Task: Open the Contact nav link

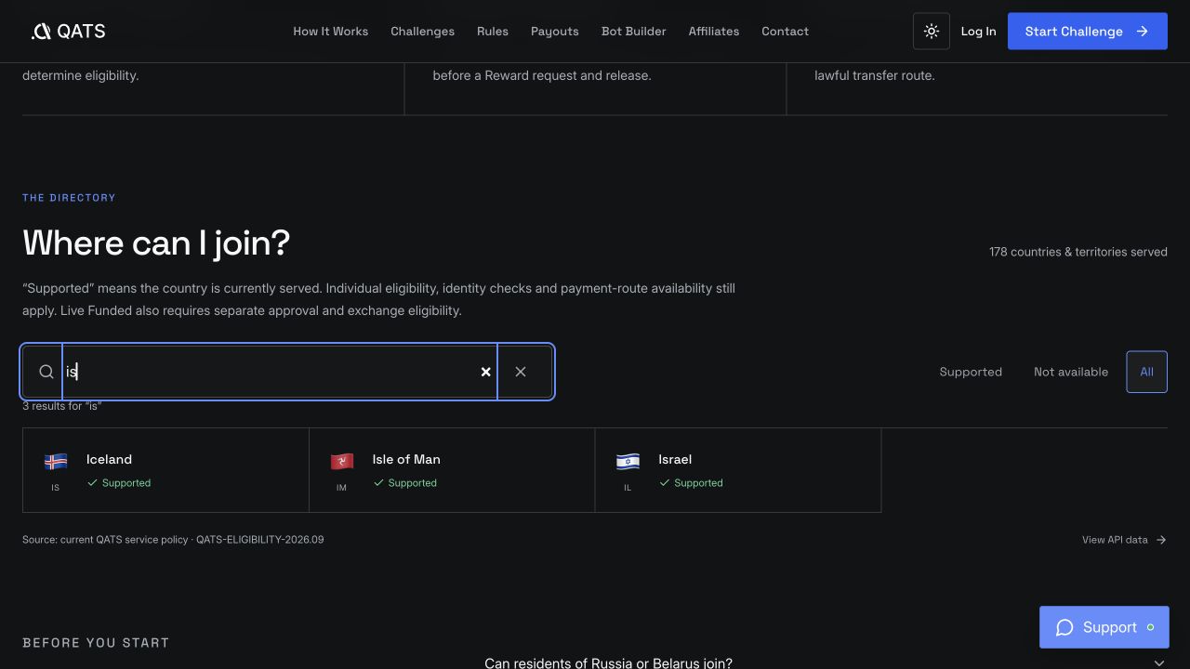Action: (x=786, y=32)
